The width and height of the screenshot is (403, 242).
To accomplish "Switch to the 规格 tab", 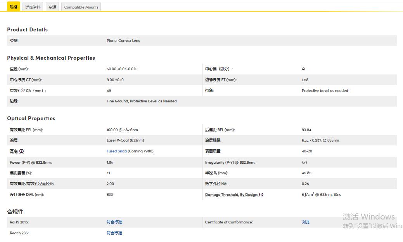I will coord(14,7).
